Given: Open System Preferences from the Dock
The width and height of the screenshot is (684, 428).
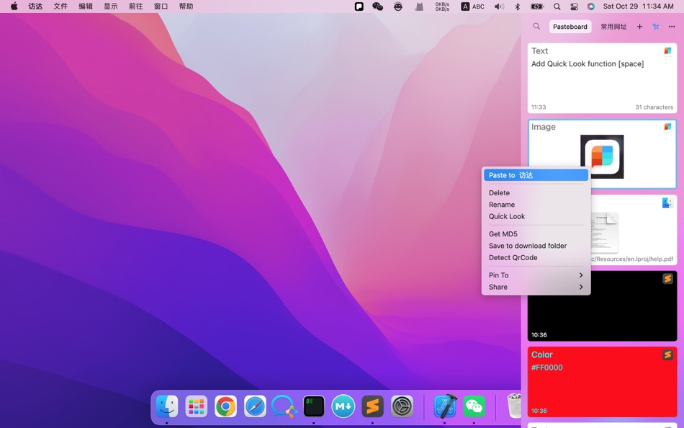Looking at the screenshot, I should pos(402,406).
